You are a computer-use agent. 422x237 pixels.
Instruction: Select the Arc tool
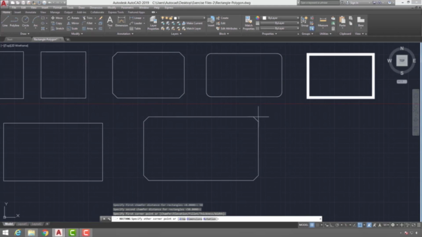35,22
